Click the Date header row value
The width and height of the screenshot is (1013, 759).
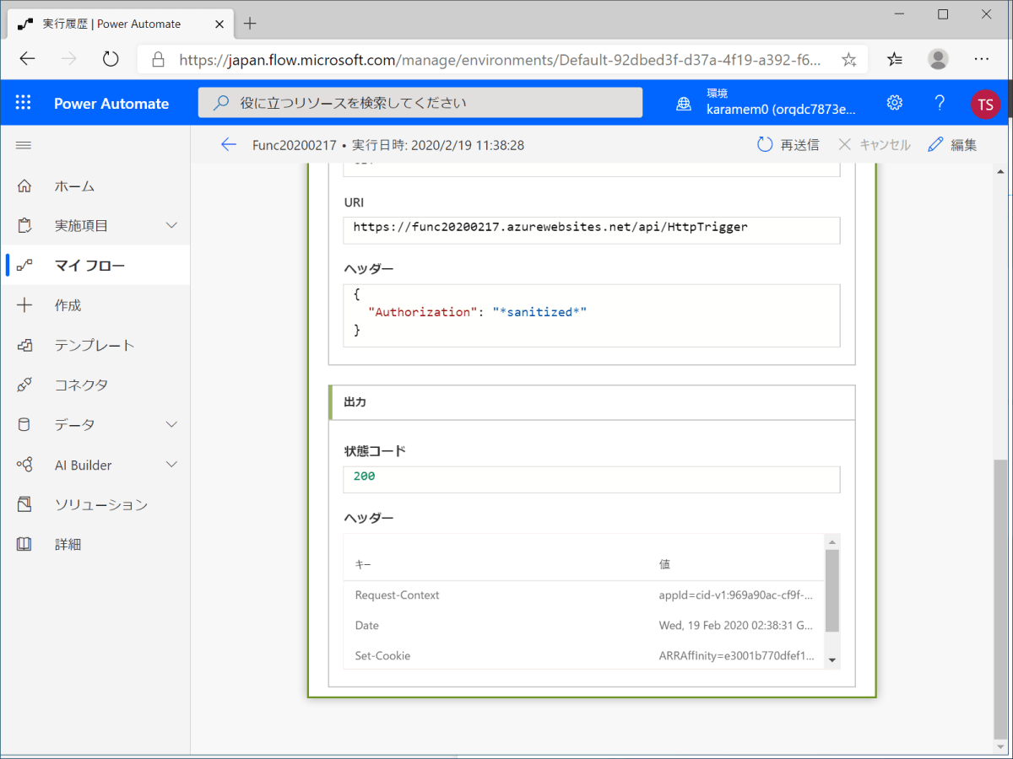click(x=735, y=626)
